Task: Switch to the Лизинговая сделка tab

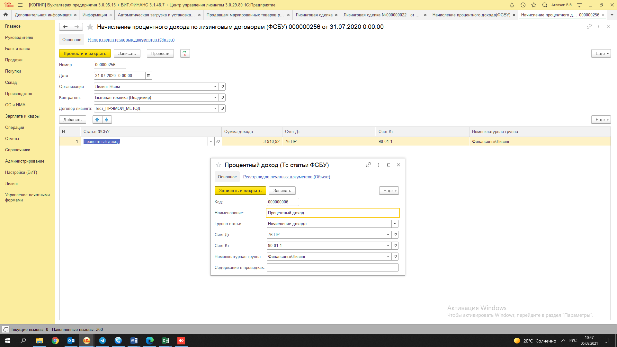Action: tap(314, 15)
